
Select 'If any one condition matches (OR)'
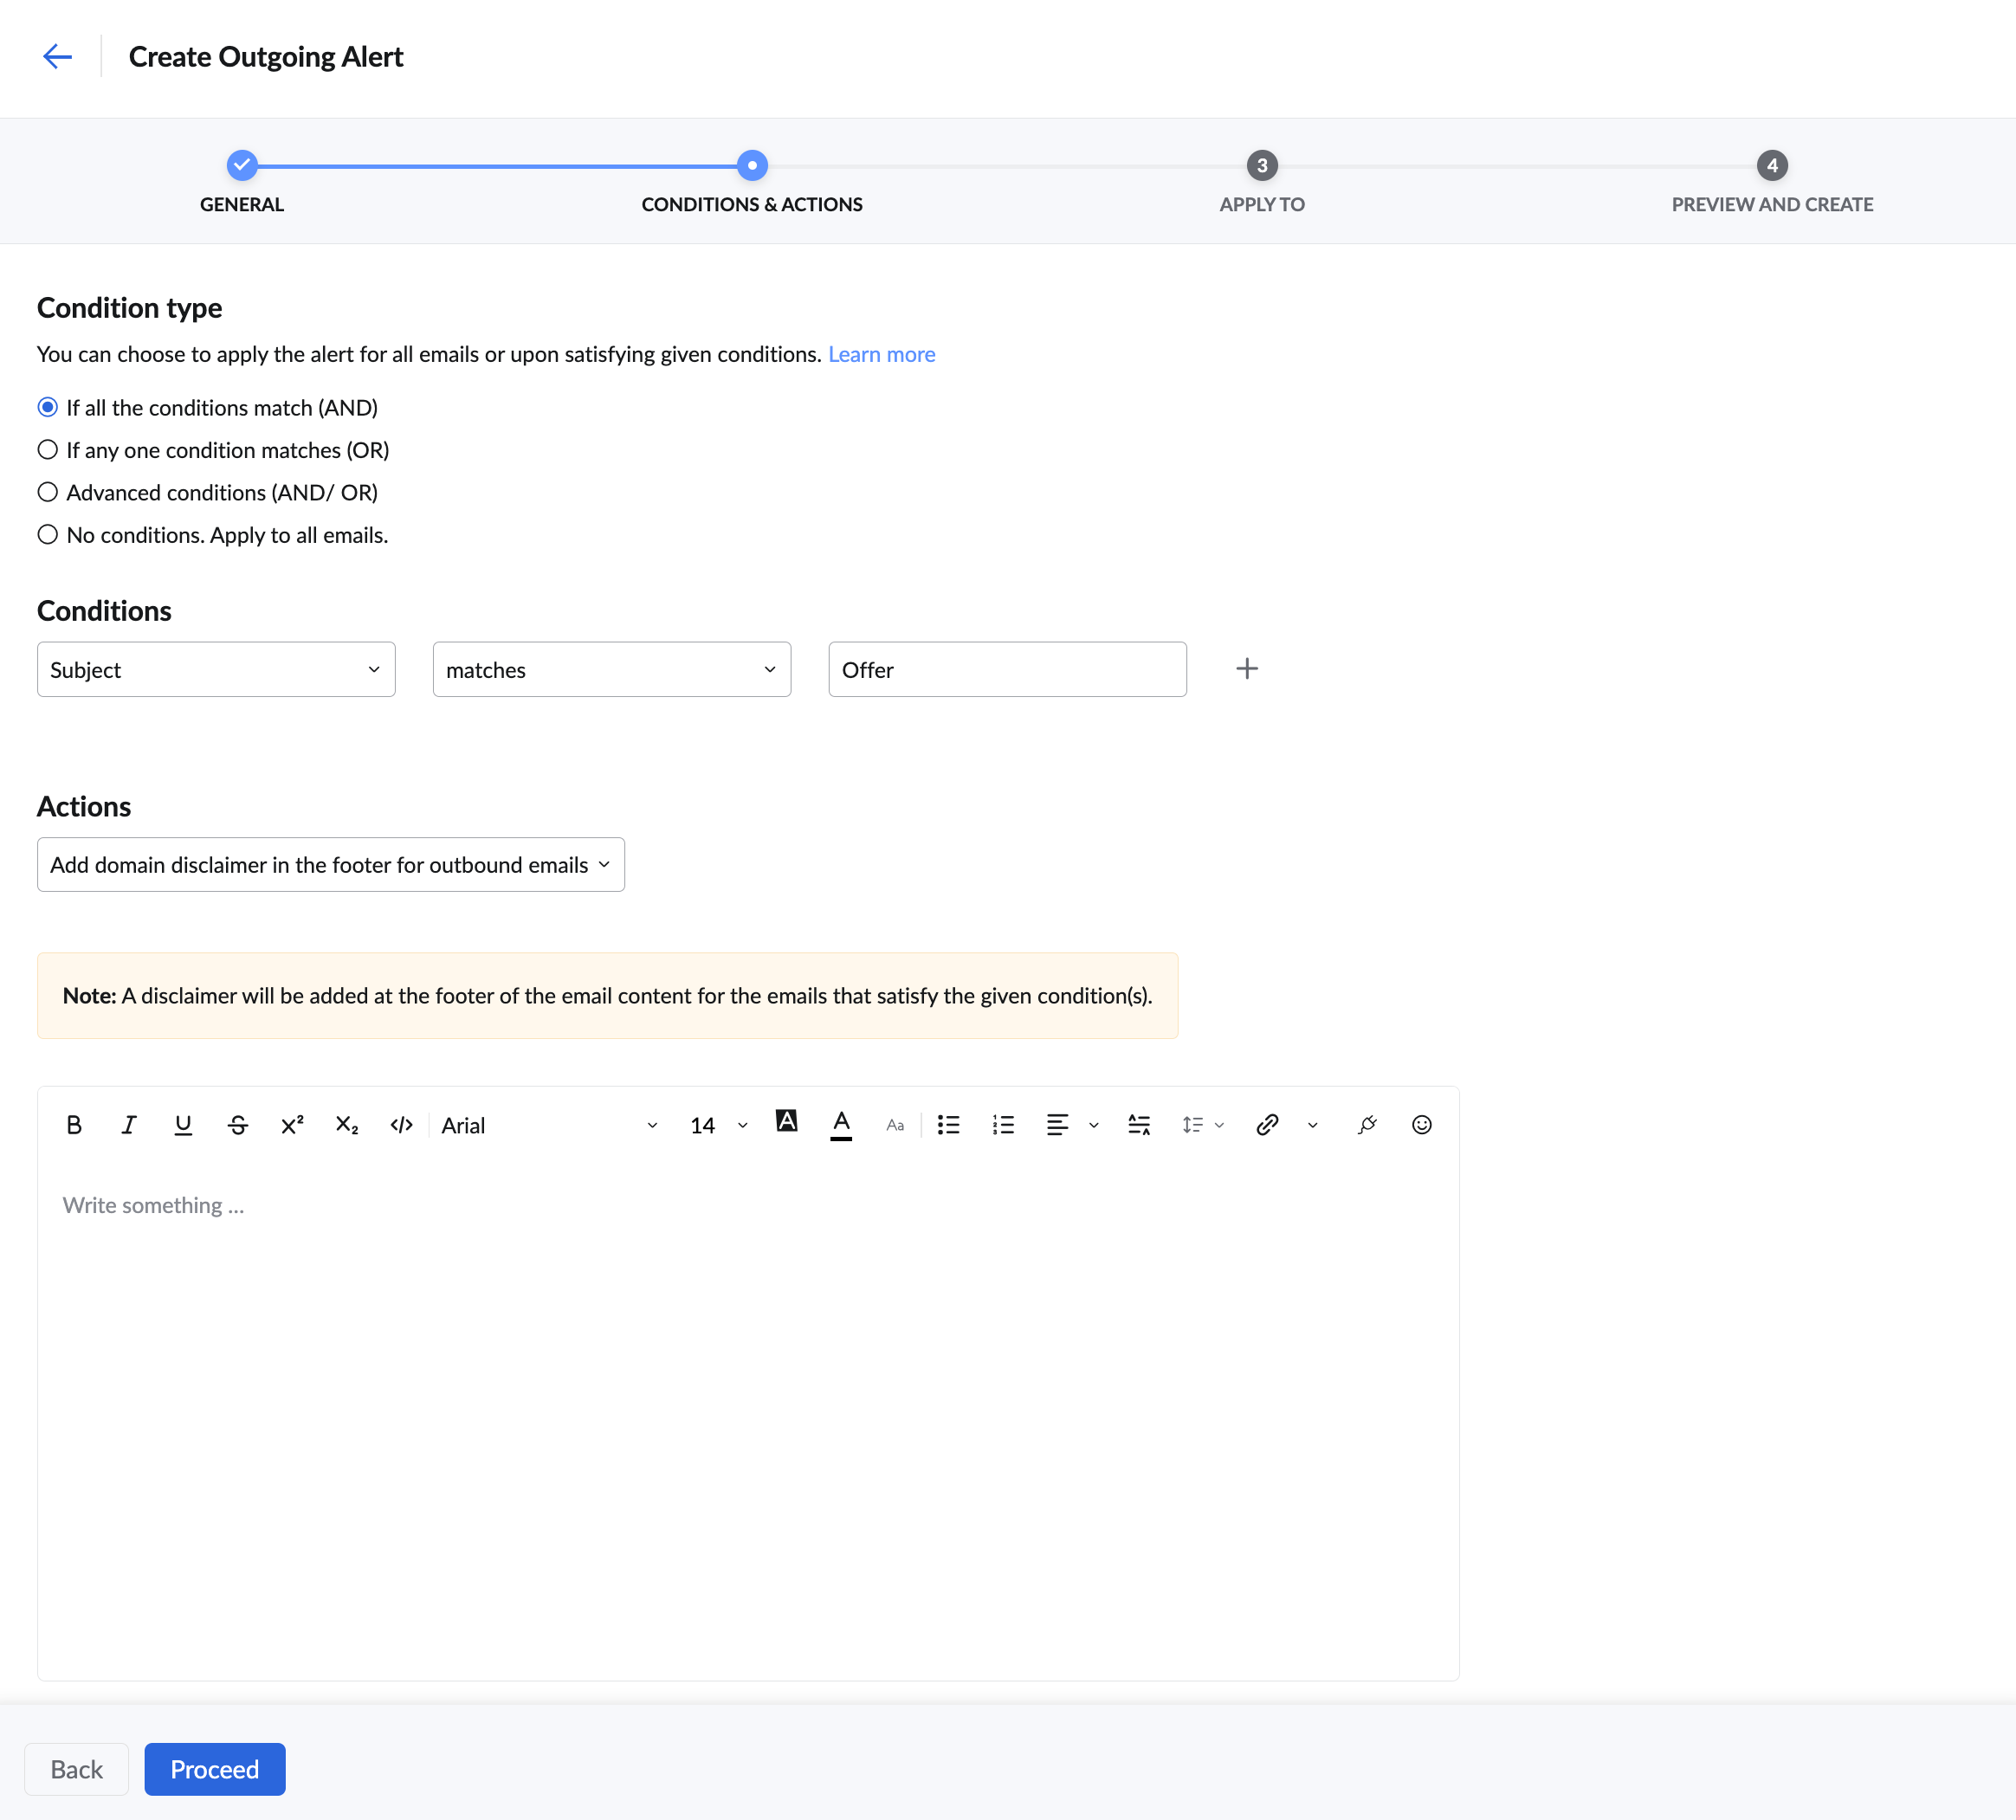pyautogui.click(x=48, y=450)
